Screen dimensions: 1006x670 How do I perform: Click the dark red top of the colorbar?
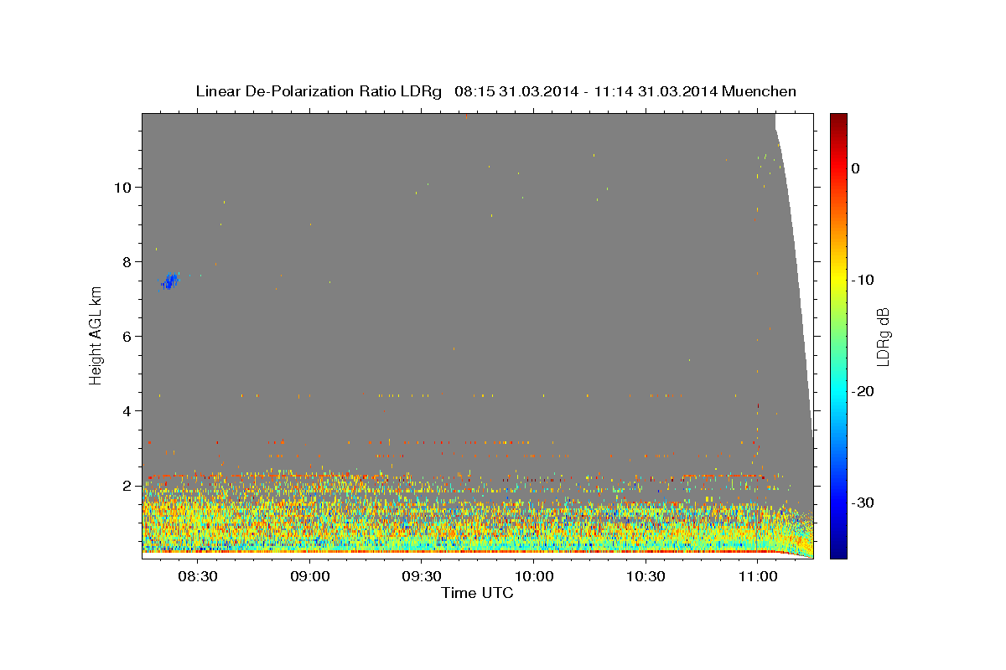click(x=837, y=121)
